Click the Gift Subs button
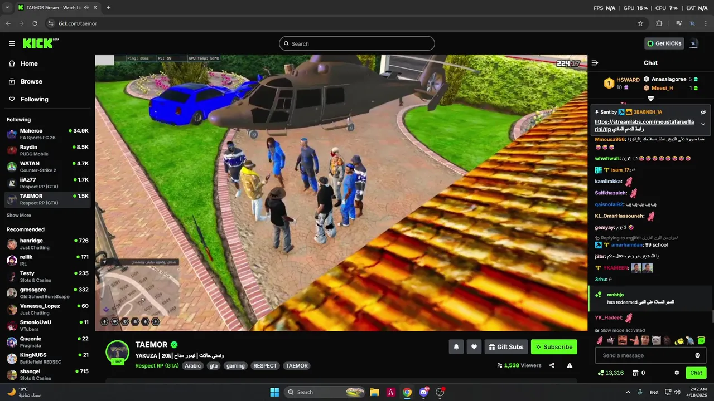The height and width of the screenshot is (401, 714). tap(506, 347)
